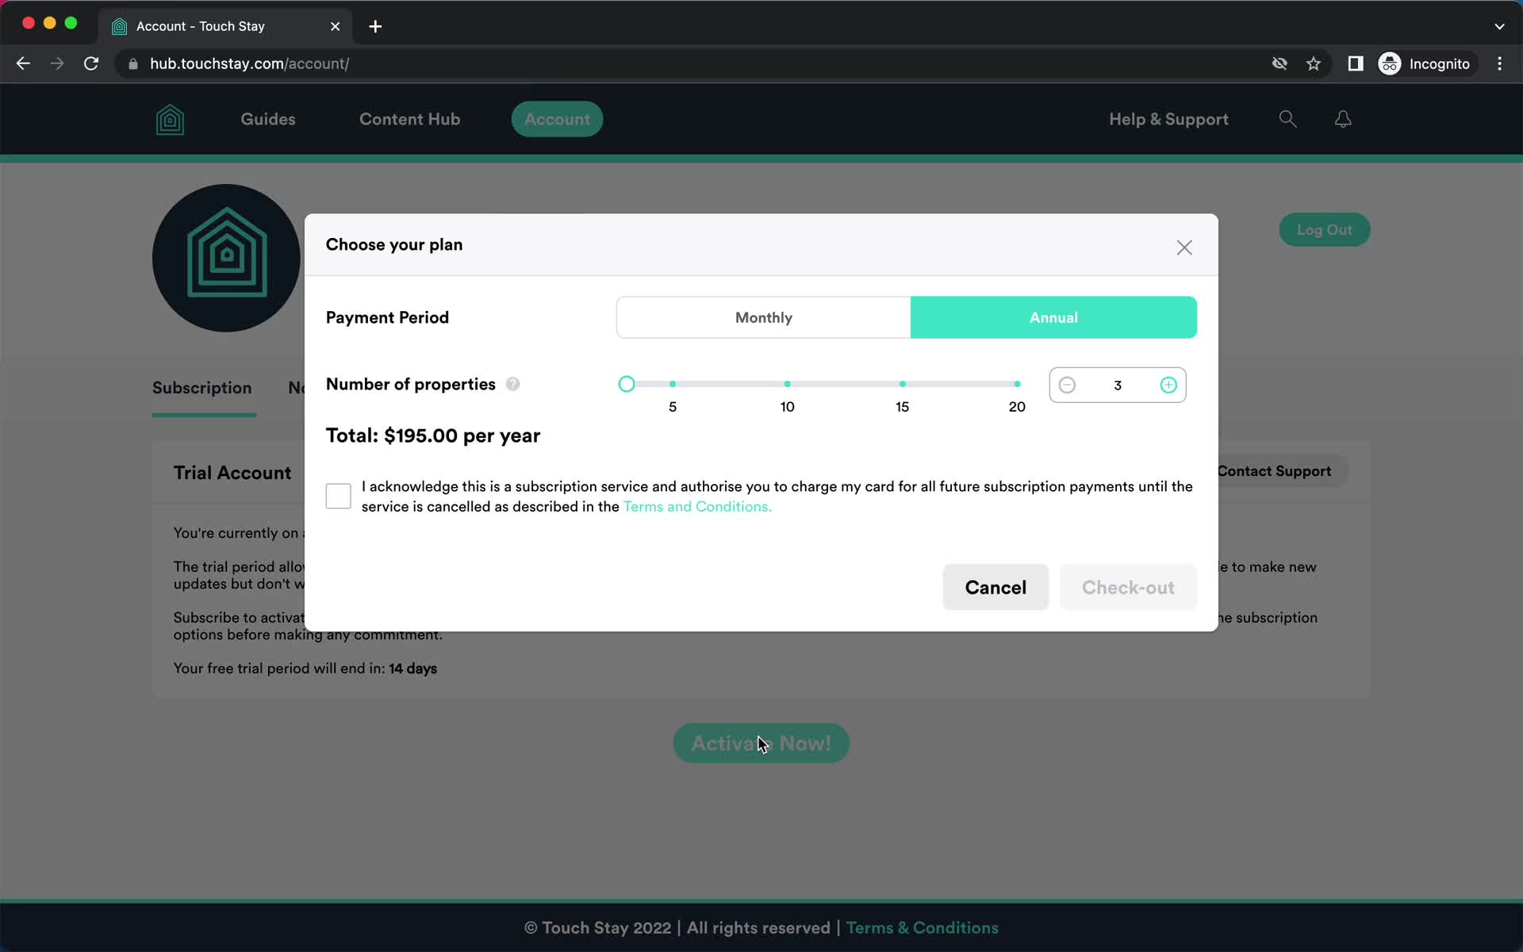The image size is (1523, 952).
Task: Click the Activate Now button
Action: coord(761,743)
